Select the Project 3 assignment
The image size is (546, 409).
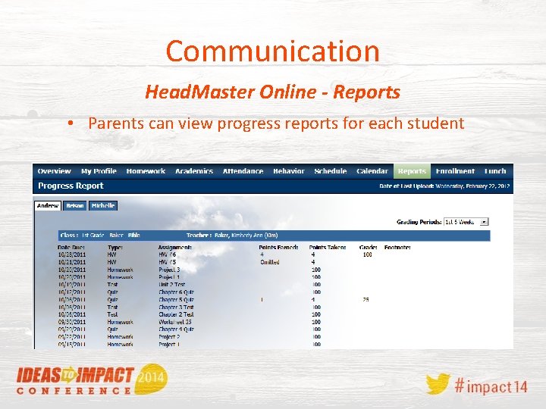coord(169,270)
